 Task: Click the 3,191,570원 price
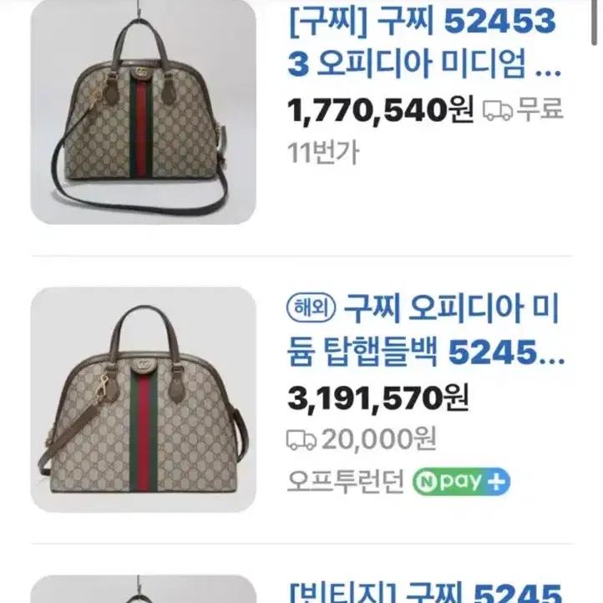(378, 398)
